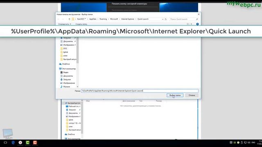Click the Forward arrow in the folder dialog

63,19
